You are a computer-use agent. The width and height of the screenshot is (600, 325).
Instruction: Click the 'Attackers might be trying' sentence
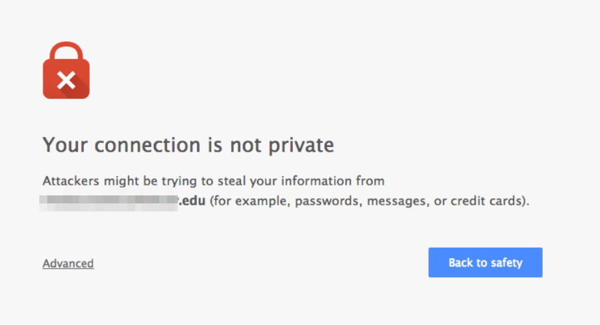click(214, 181)
